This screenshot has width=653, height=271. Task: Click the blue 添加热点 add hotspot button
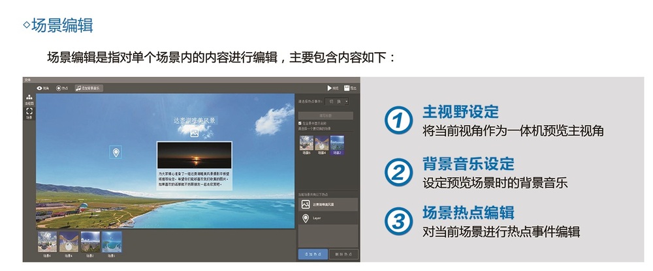[x=313, y=254]
